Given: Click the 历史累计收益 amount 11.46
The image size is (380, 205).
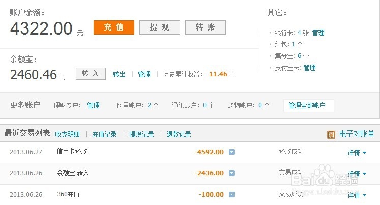Looking at the screenshot, I should tap(218, 74).
